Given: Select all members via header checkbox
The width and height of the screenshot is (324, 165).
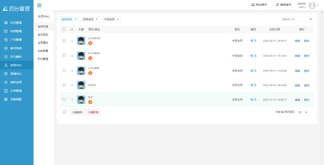Looking at the screenshot, I should (64, 29).
